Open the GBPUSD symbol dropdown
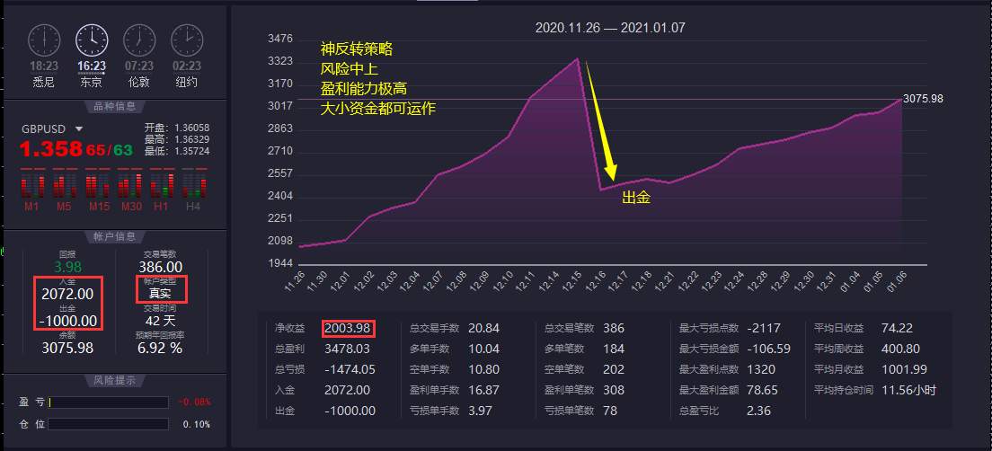Screen dimensions: 992x451 click(x=79, y=129)
